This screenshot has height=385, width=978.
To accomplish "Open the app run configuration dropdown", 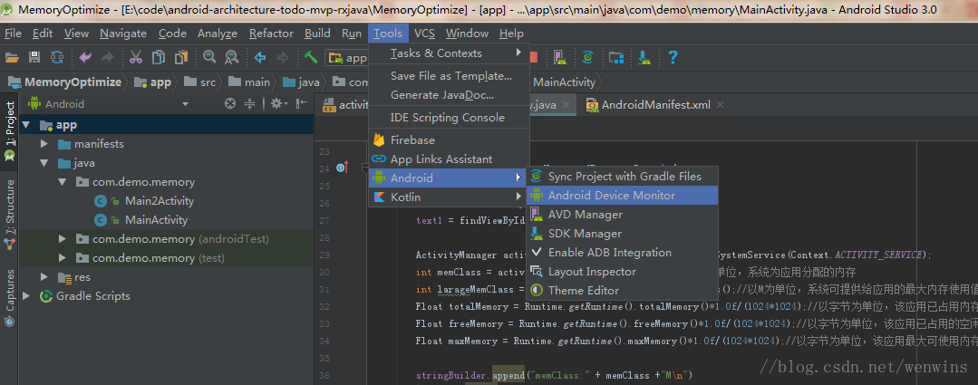I will [x=347, y=58].
